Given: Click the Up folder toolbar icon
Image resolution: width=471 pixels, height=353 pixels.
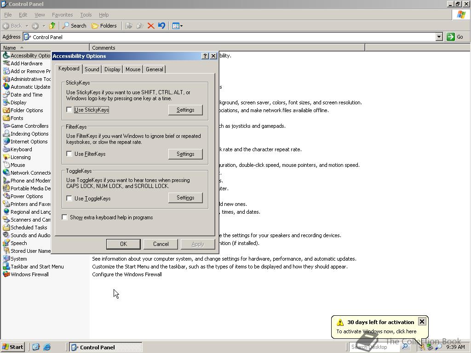Looking at the screenshot, I should [52, 26].
